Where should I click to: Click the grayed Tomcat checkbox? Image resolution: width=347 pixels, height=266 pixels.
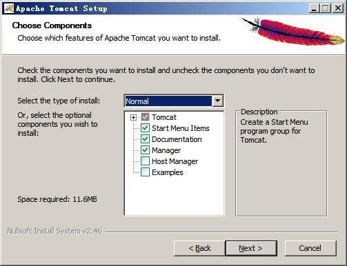point(145,117)
